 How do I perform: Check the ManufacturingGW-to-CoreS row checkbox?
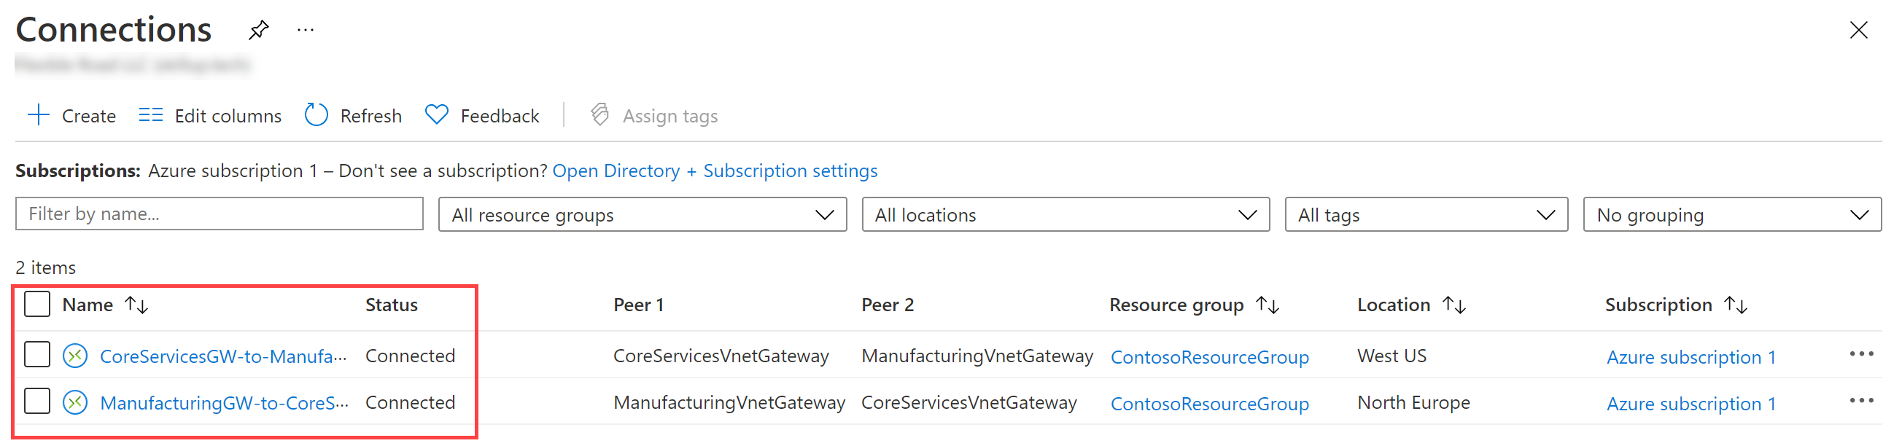click(x=36, y=402)
